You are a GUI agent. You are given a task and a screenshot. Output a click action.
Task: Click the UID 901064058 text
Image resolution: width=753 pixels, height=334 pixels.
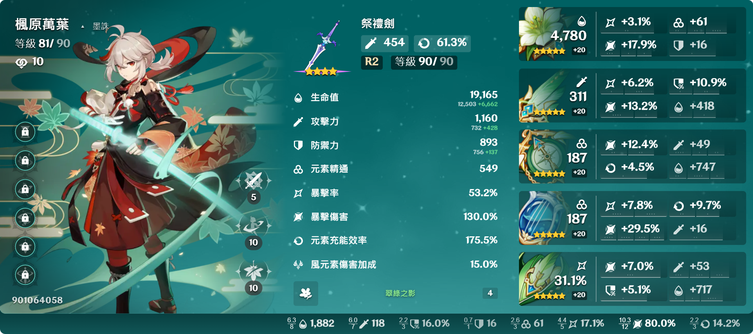point(37,300)
